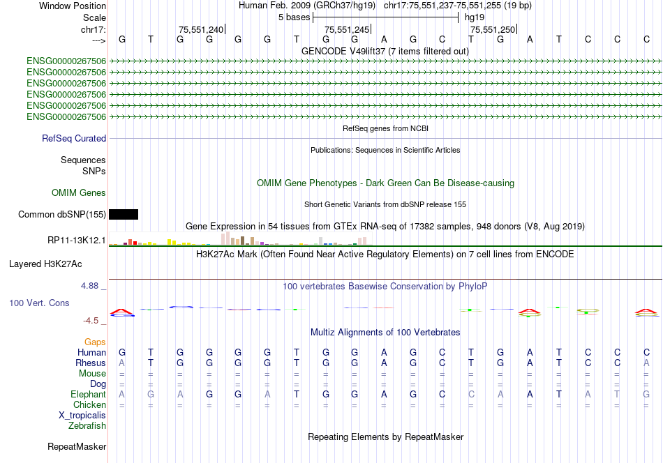This screenshot has width=663, height=463.
Task: Click the RP11-13K12.1 gene label
Action: point(77,240)
